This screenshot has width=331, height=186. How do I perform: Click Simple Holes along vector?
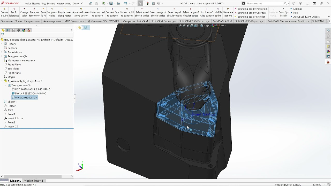(64, 12)
